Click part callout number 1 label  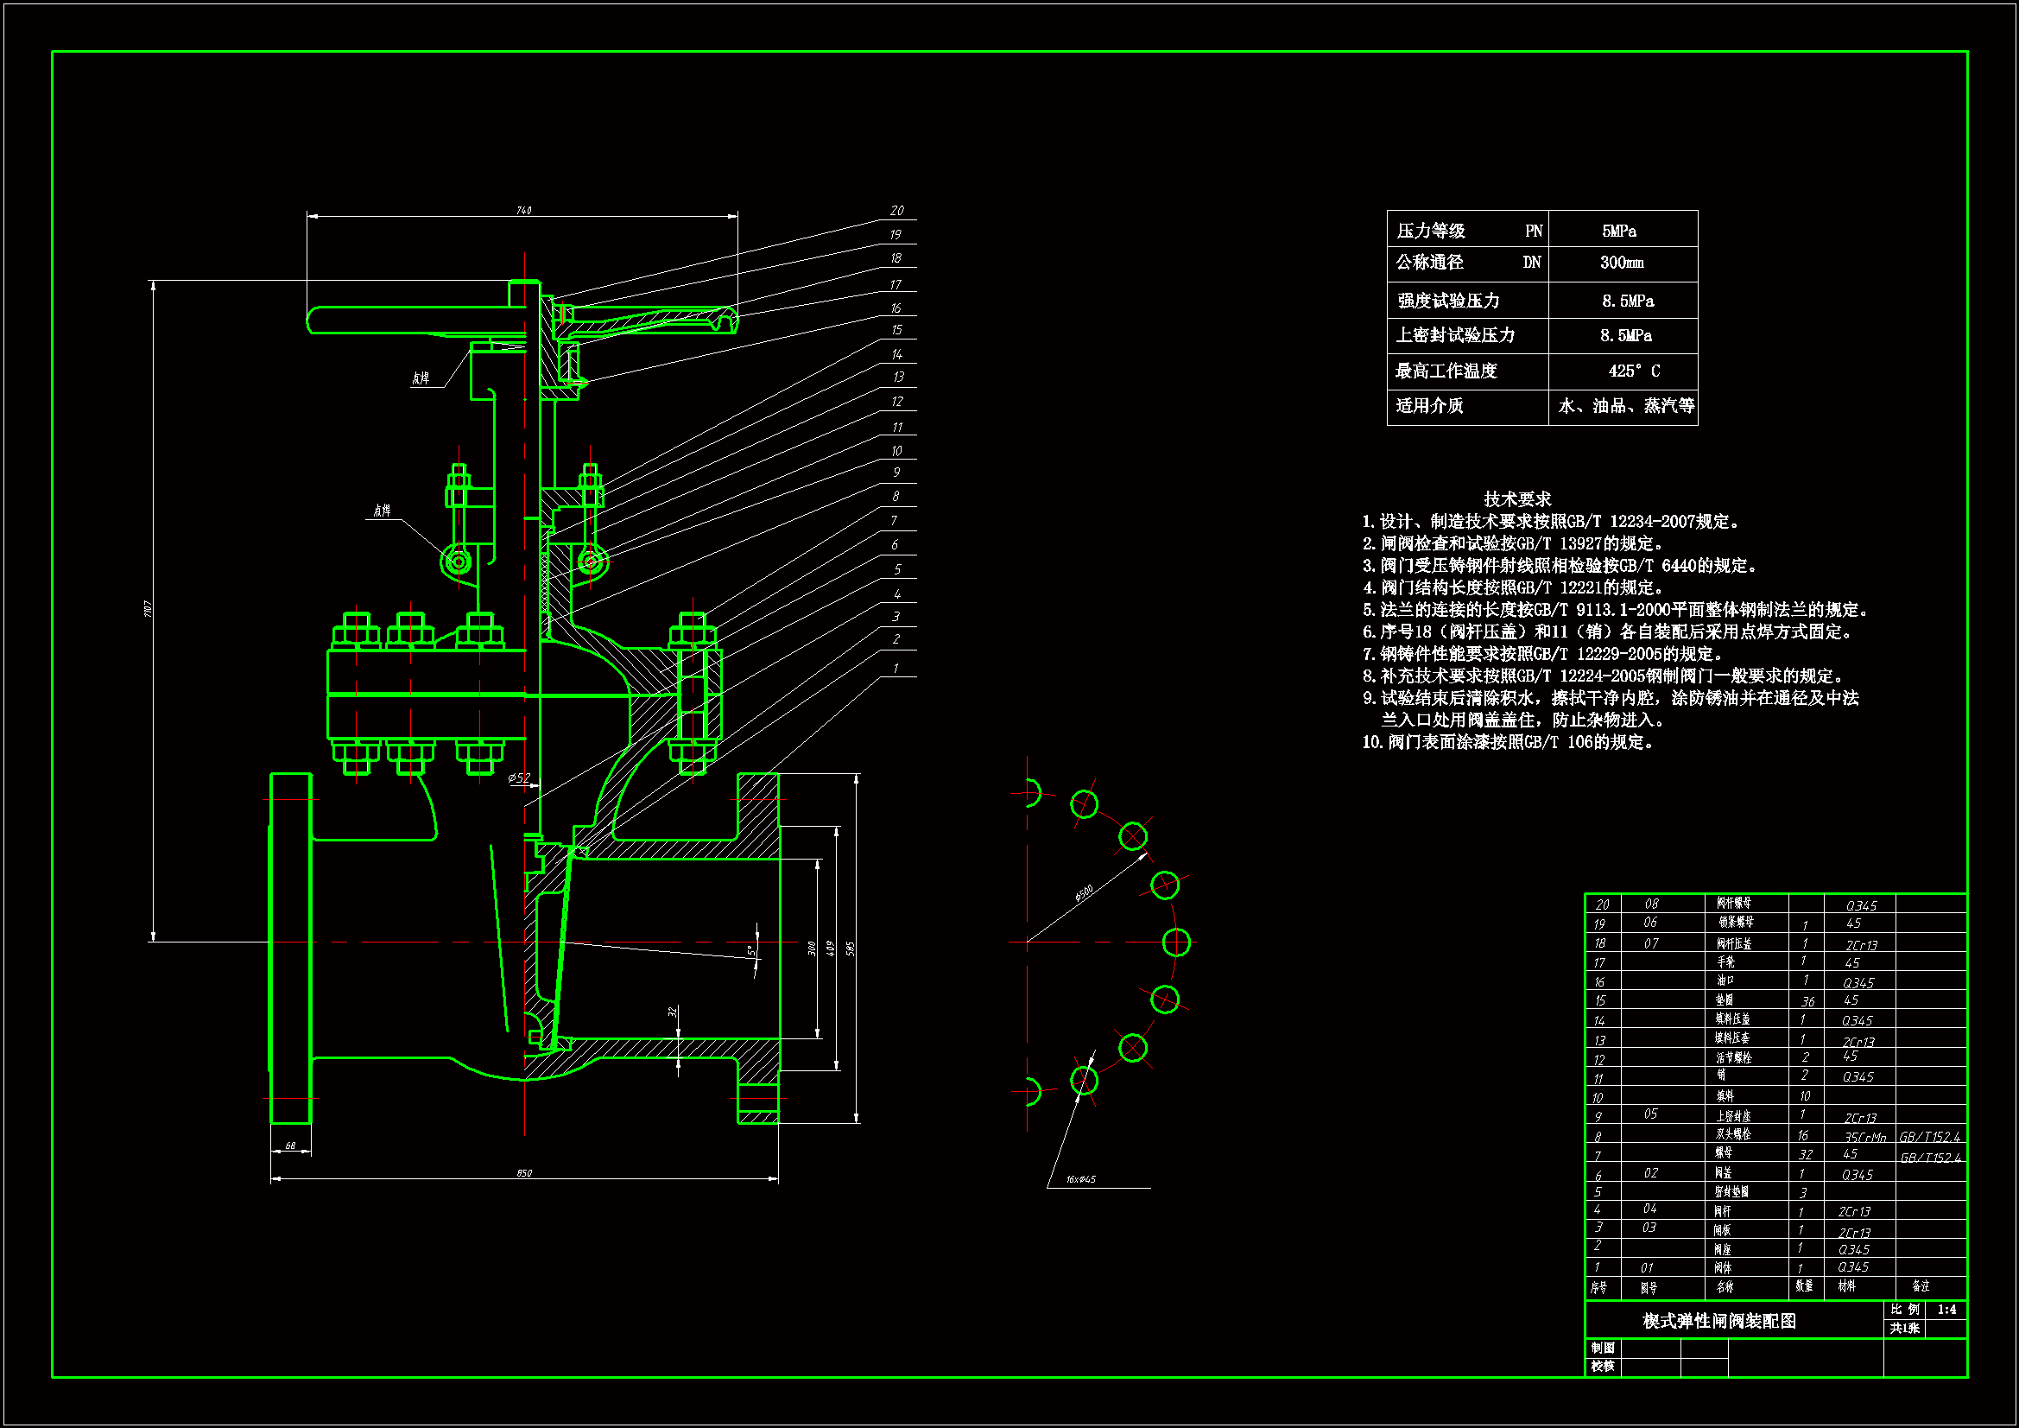896,668
